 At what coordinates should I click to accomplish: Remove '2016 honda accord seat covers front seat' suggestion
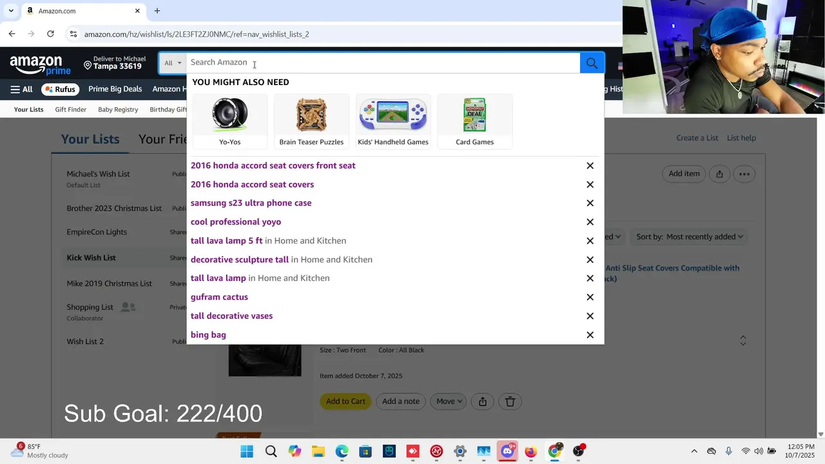tap(590, 166)
